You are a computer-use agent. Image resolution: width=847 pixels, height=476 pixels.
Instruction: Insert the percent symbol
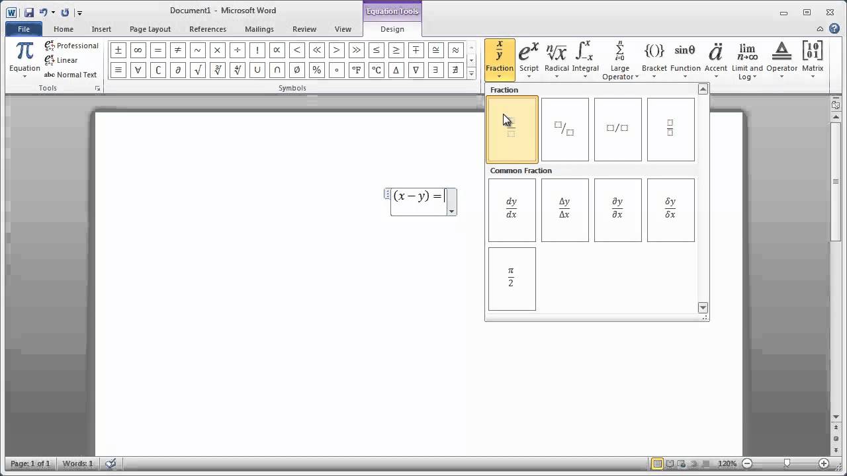click(x=316, y=69)
